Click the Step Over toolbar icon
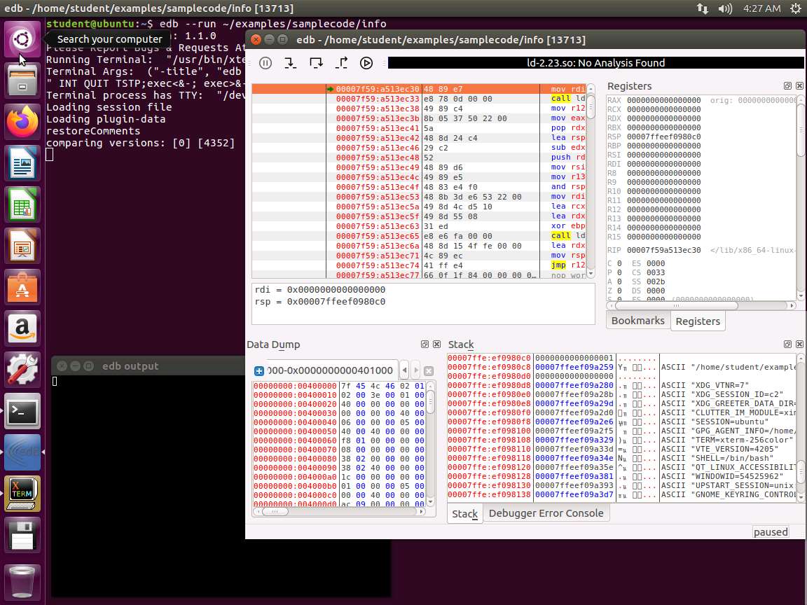Screen dimensions: 807x605 point(316,63)
